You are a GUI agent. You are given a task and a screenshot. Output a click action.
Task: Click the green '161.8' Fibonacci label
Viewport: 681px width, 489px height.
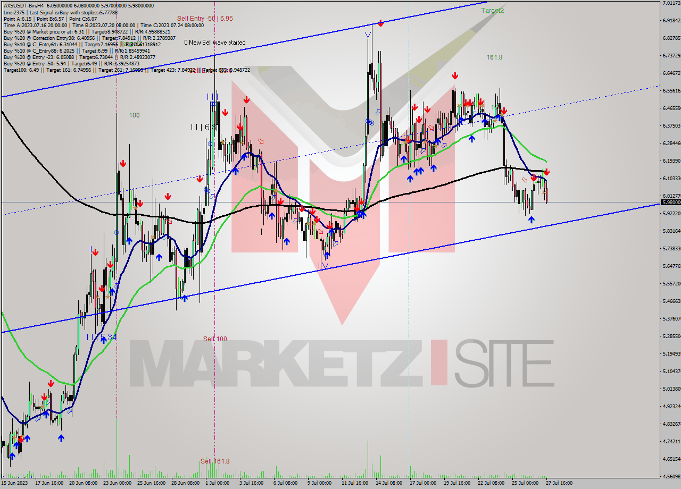(x=494, y=57)
